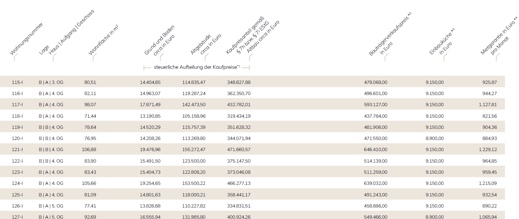Select apartment number 115-I

point(18,82)
